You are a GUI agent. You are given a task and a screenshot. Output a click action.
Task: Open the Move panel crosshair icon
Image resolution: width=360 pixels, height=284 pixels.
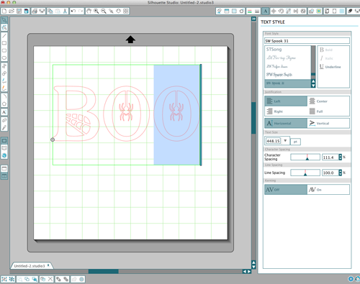pos(274,11)
